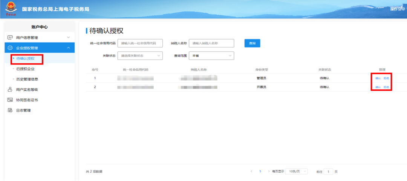Click the 纳税人名称 column header
The image size is (407, 181).
[x=199, y=70]
